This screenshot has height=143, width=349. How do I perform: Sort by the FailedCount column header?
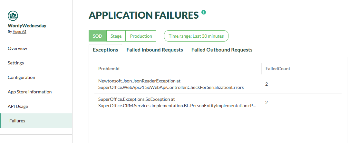(x=278, y=69)
